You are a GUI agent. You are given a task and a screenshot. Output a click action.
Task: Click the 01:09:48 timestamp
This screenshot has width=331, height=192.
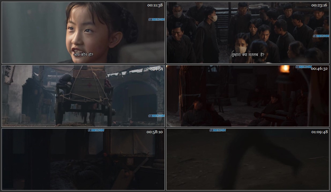pos(319,132)
